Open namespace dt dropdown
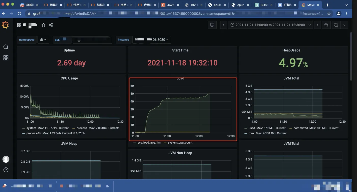The image size is (357, 192). tap(43, 40)
